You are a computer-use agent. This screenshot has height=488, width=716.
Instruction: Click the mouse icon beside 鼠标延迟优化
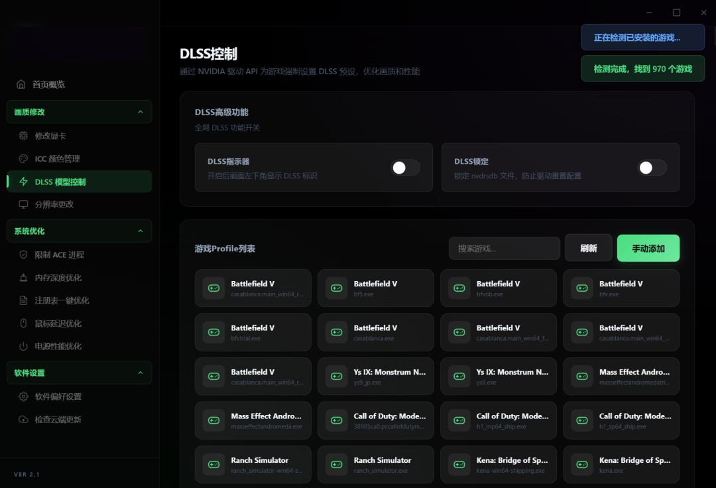click(23, 323)
